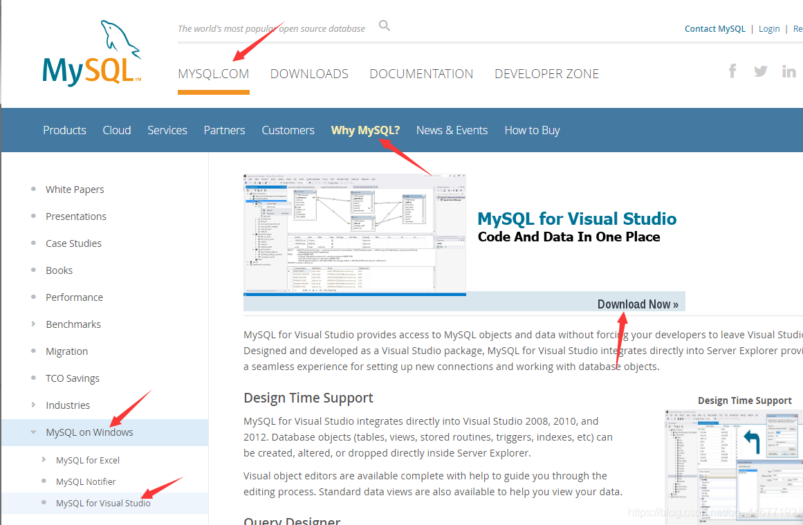Open Customers in blue navbar
803x525 pixels.
tap(288, 130)
